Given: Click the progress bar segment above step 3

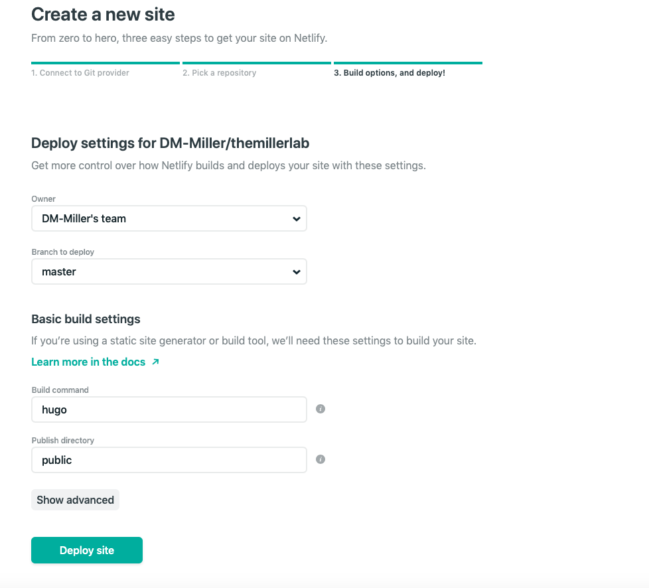Looking at the screenshot, I should click(x=408, y=63).
